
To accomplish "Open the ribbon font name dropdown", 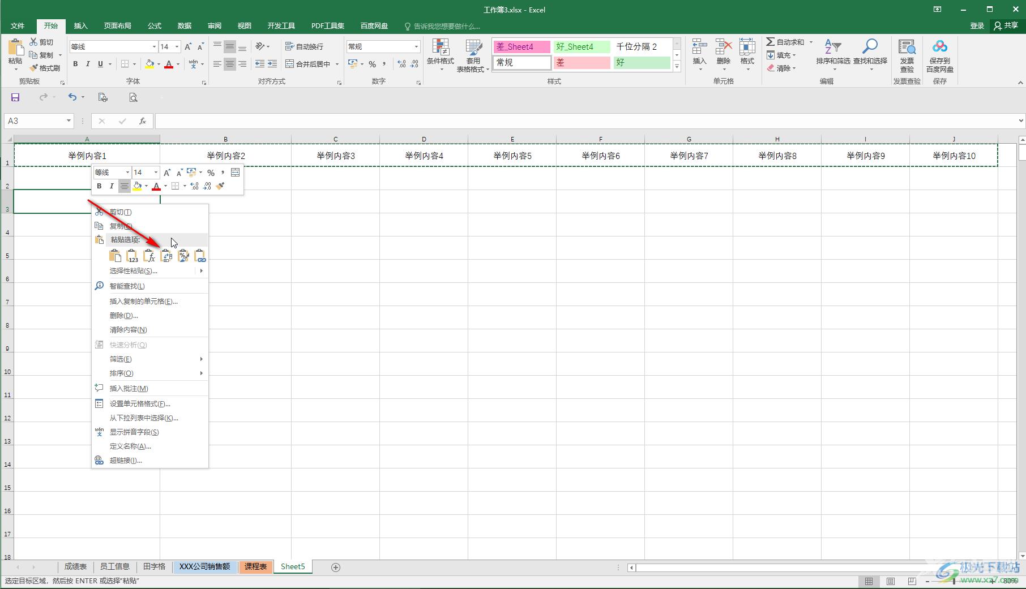I will [x=154, y=46].
